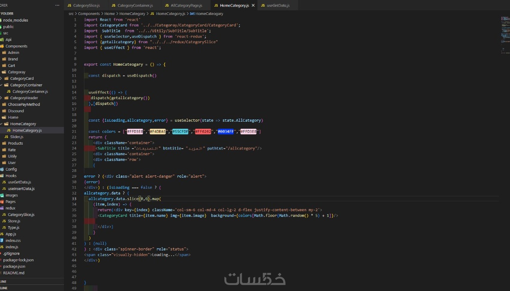The image size is (510, 291).
Task: Click the editor minimap
Action: 505,34
